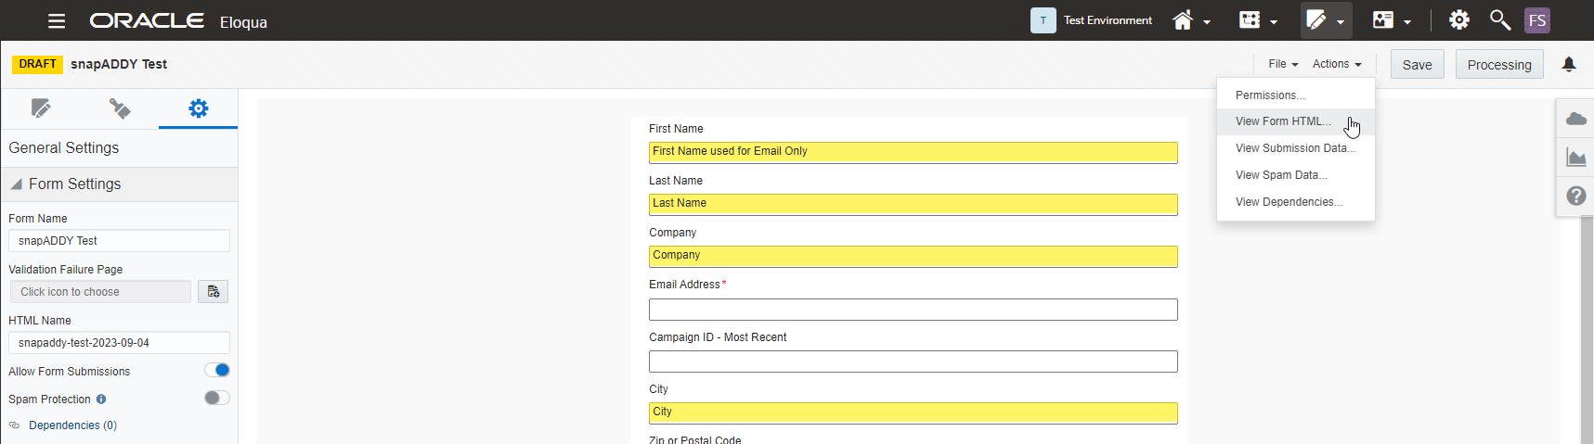The width and height of the screenshot is (1594, 444).
Task: Open the help question mark icon
Action: 1575,196
